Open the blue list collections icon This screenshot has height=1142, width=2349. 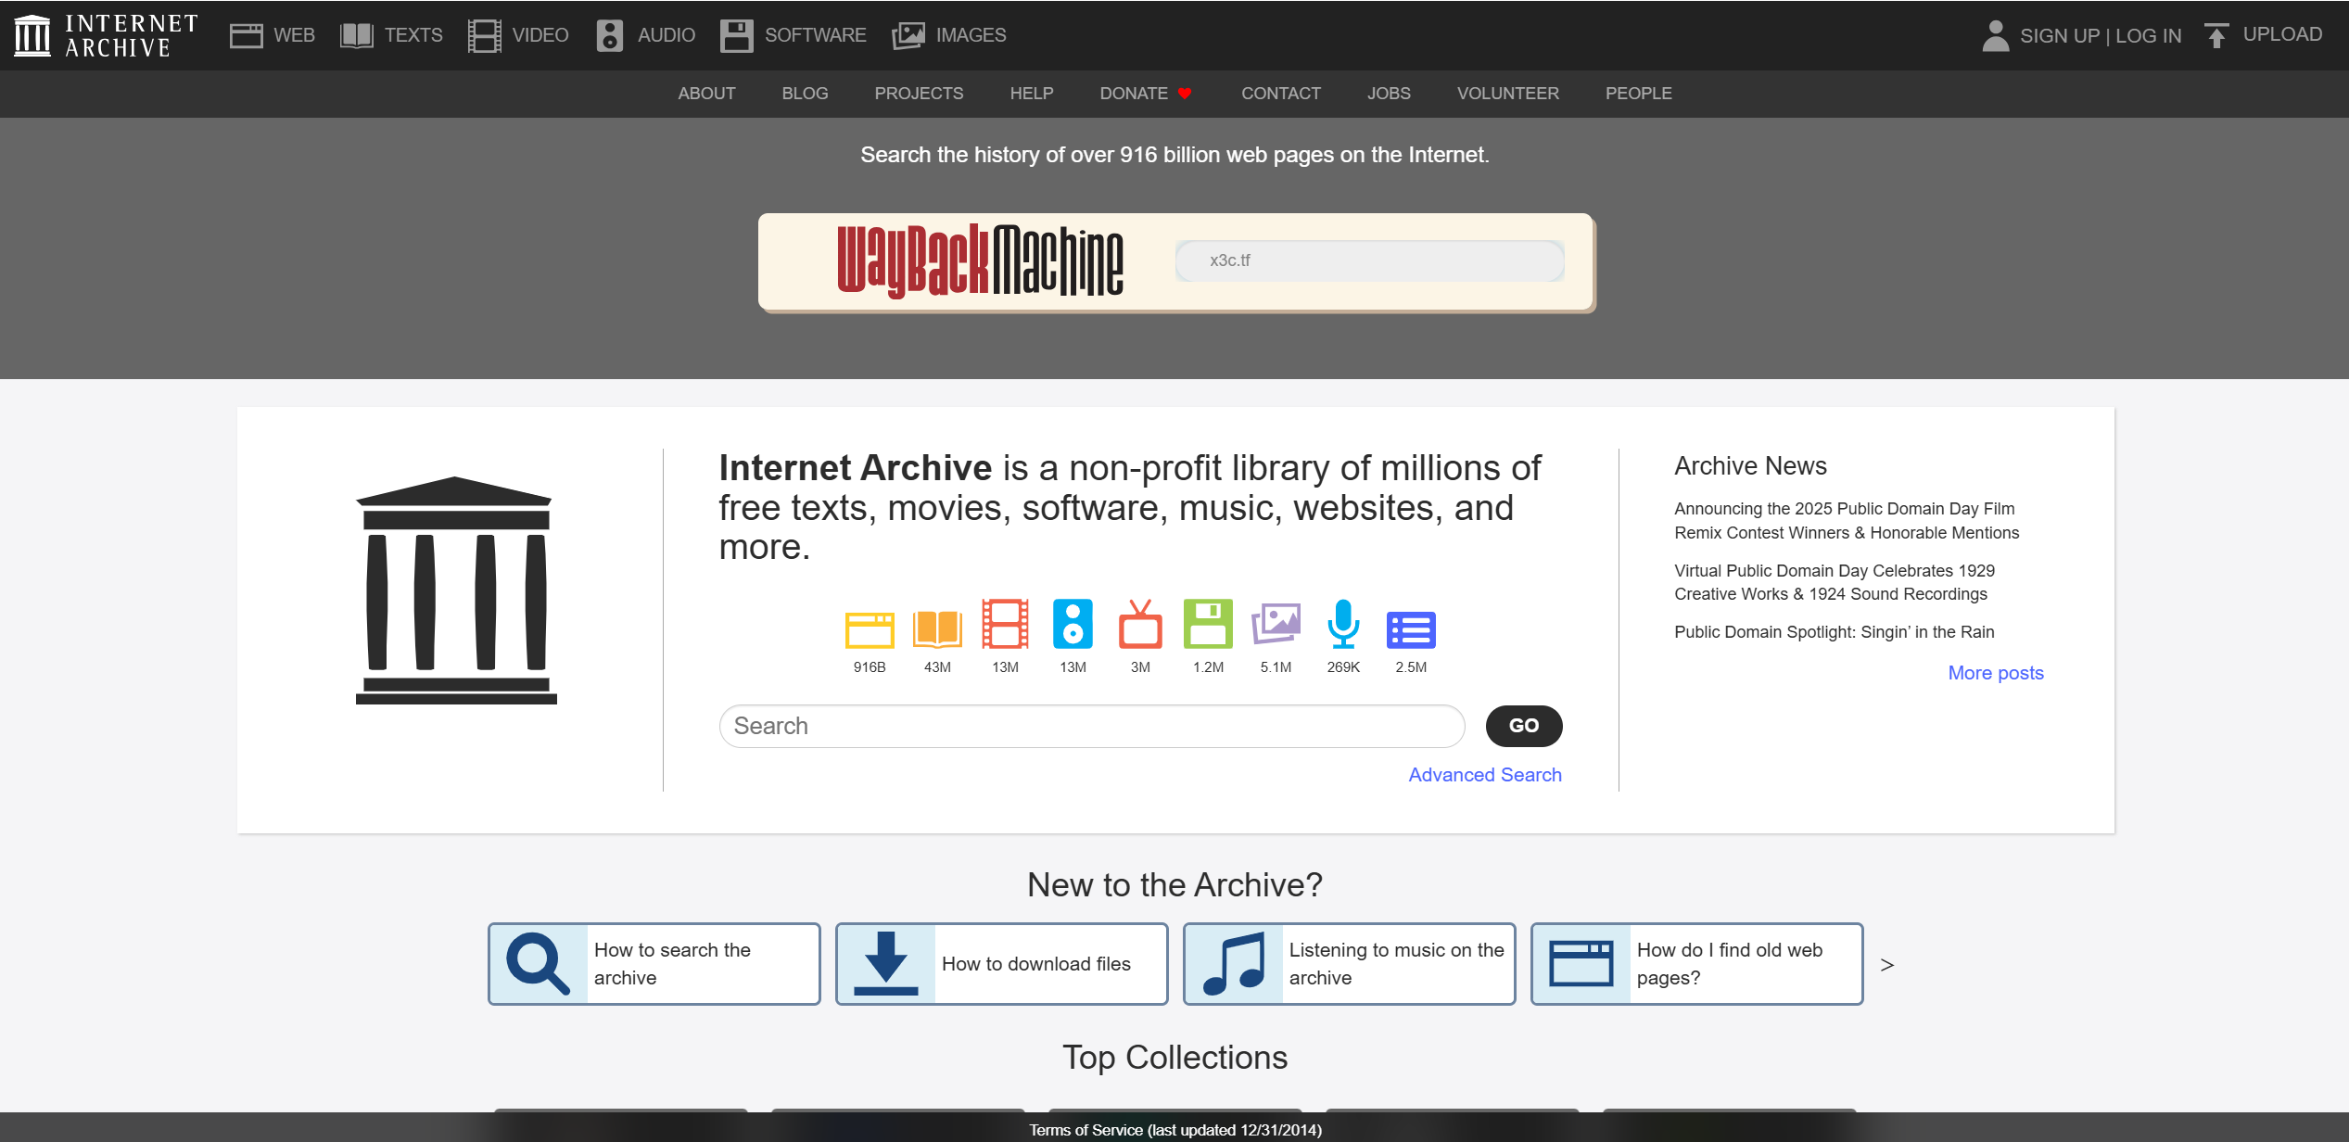pyautogui.click(x=1411, y=629)
